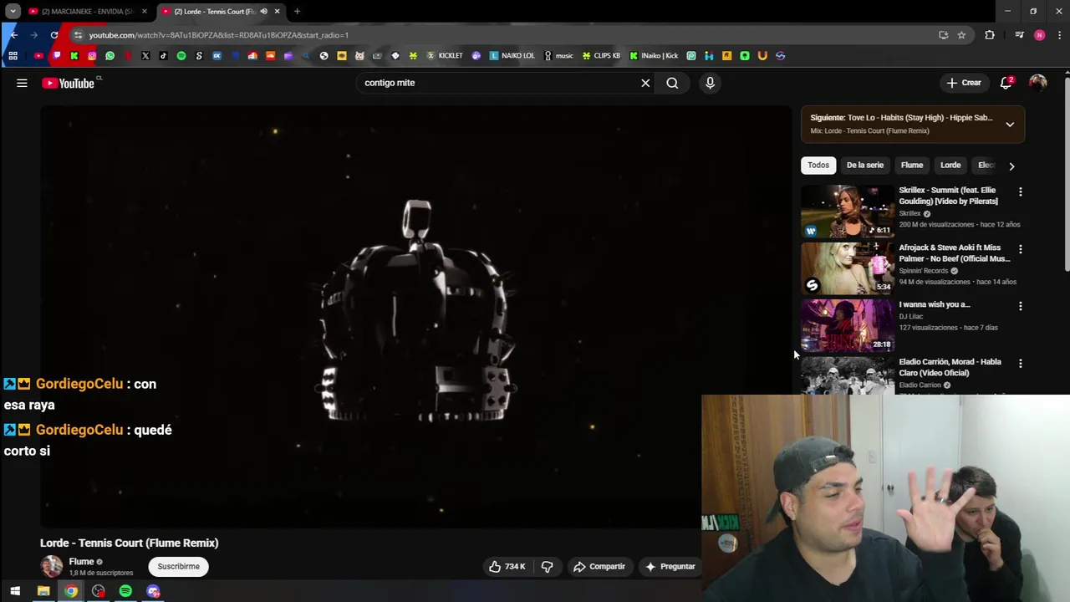Click the Eladio Carrión Habla Claro title
This screenshot has width=1070, height=602.
[950, 367]
